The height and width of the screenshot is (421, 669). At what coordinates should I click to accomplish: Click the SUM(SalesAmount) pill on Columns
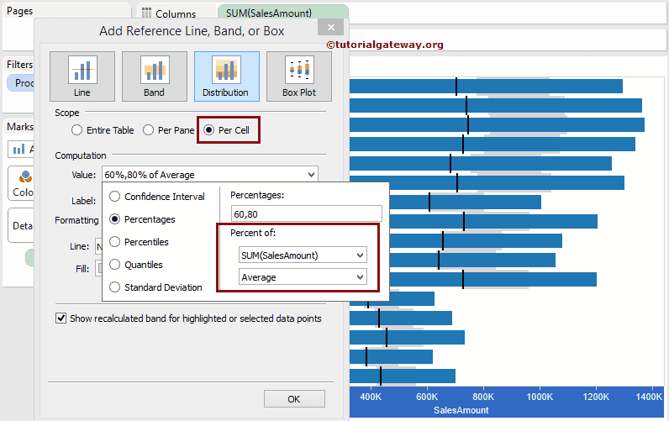tap(283, 13)
